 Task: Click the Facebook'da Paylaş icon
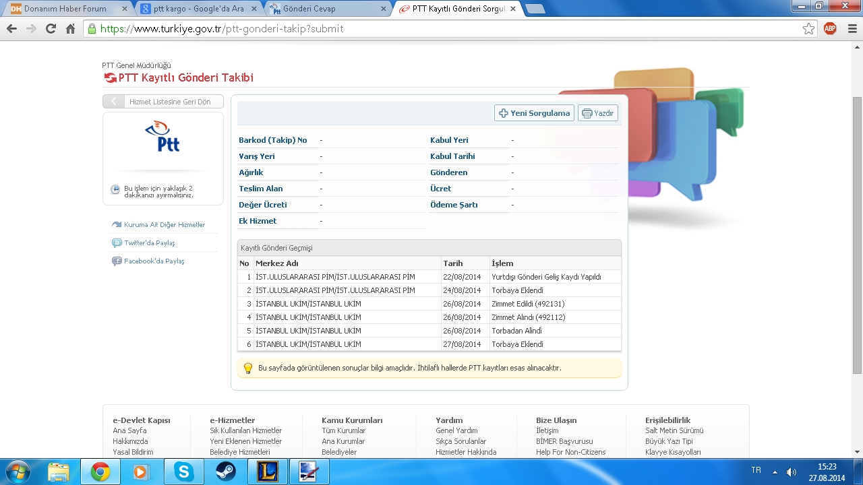[x=117, y=261]
